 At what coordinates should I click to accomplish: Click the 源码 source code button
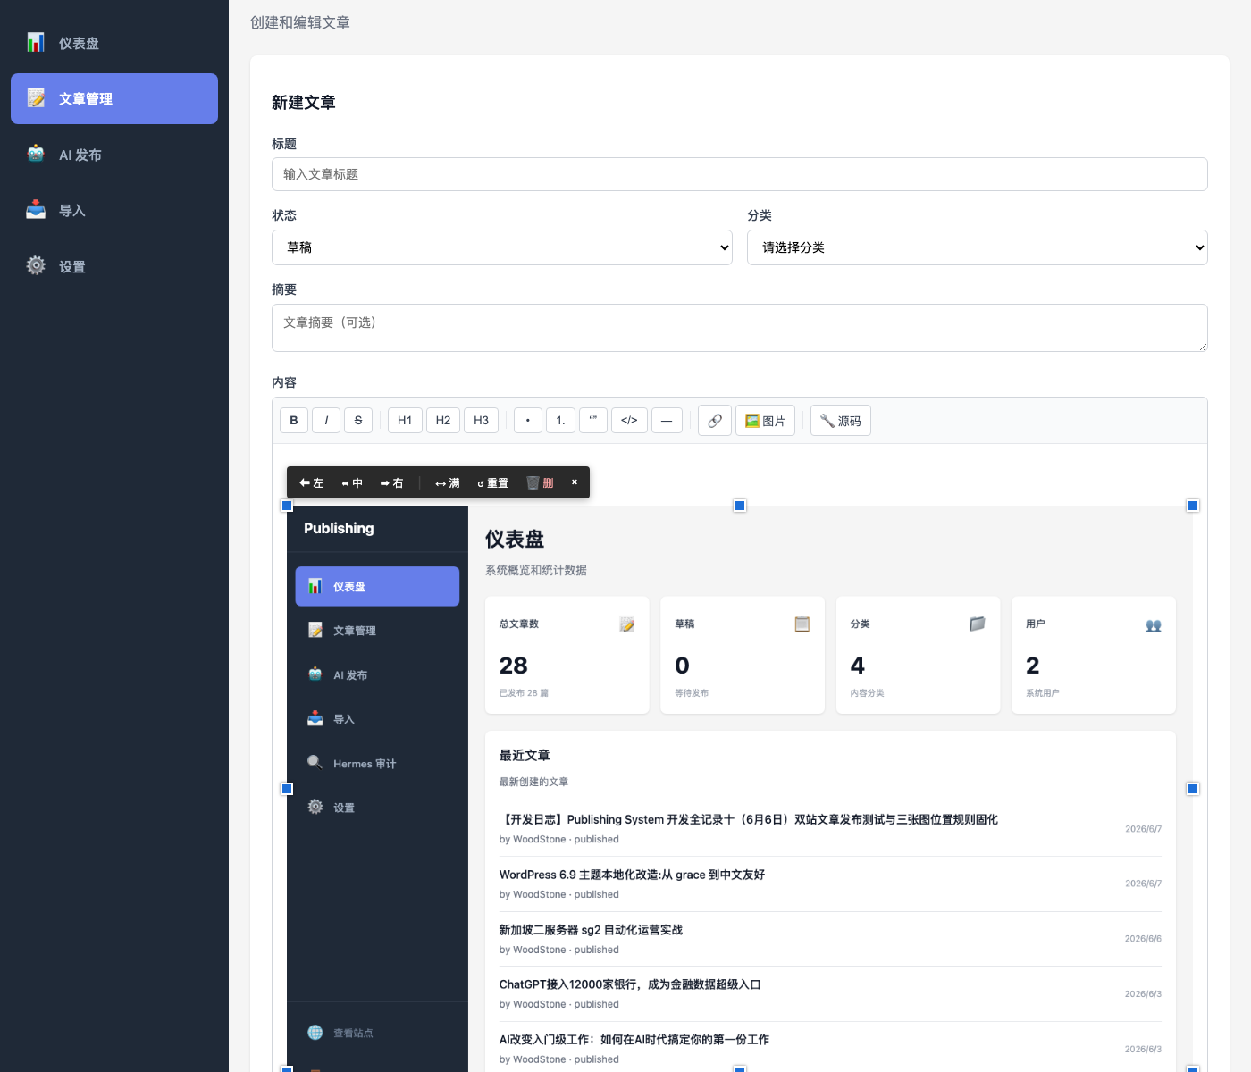pos(841,420)
